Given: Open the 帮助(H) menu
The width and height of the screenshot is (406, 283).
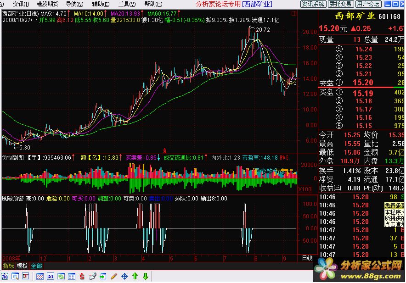Looking at the screenshot, I should tap(153, 4).
